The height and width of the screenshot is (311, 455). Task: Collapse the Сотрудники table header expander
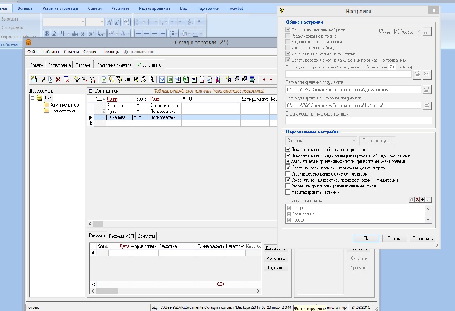pyautogui.click(x=90, y=91)
